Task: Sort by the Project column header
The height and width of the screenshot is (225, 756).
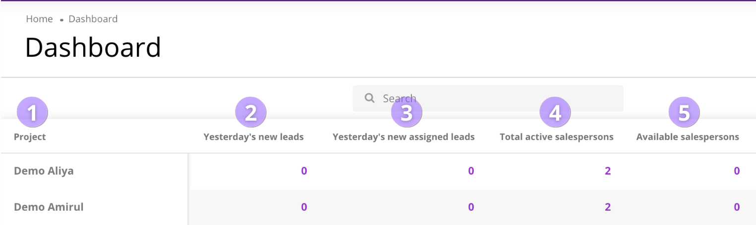Action: click(x=30, y=137)
